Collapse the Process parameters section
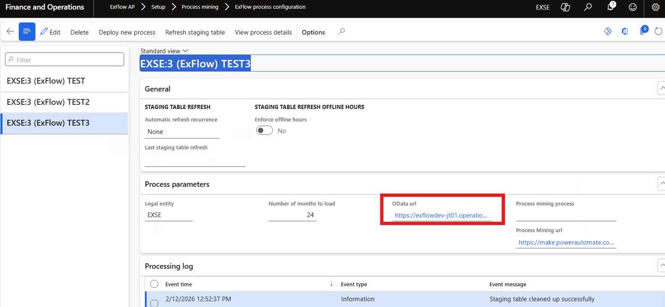The width and height of the screenshot is (665, 307). pos(661,183)
